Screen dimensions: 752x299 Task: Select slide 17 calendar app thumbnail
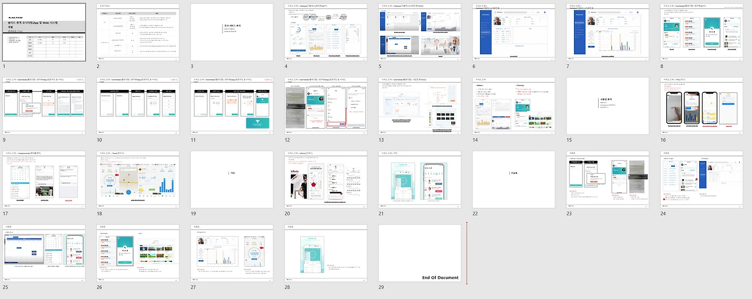tap(44, 179)
